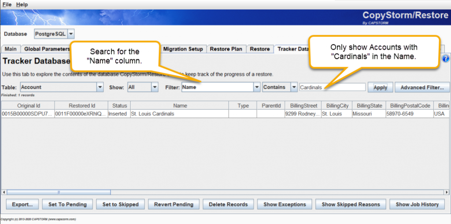The height and width of the screenshot is (224, 451).
Task: Select the BillingCity column header
Action: [337, 105]
